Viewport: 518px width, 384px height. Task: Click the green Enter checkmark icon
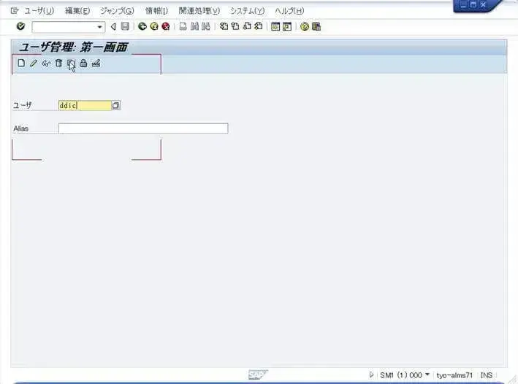pos(20,26)
